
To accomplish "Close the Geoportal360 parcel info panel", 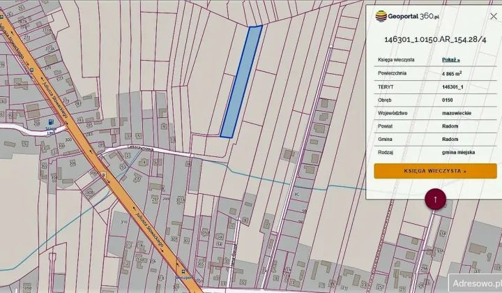I will 494,16.
